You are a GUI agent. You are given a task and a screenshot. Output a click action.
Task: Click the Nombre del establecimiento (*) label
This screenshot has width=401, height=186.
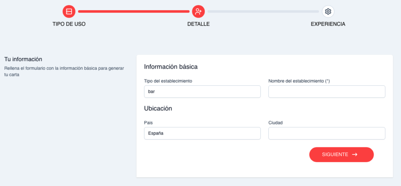(x=299, y=81)
